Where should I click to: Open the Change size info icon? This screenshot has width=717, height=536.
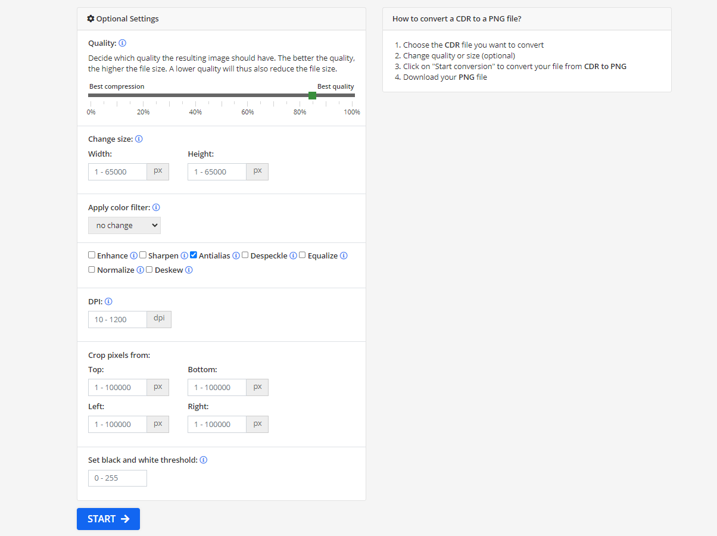[139, 139]
